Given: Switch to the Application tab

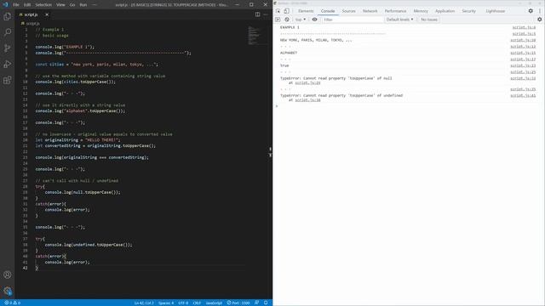Looking at the screenshot, I should coord(445,11).
